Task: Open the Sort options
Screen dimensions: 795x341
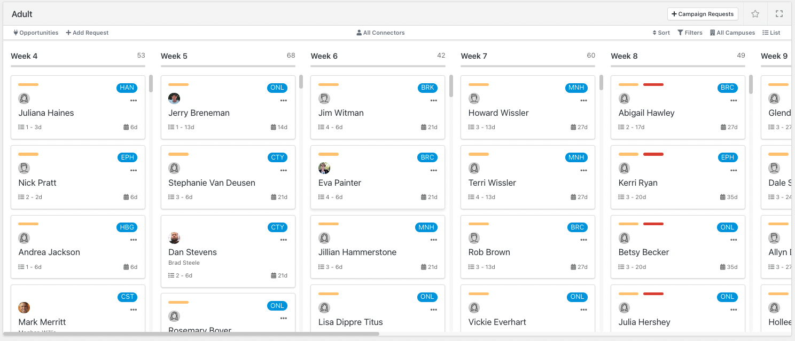Action: [x=661, y=33]
